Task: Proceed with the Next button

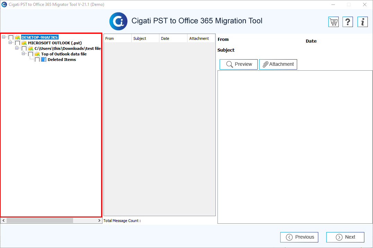Action: [345, 237]
